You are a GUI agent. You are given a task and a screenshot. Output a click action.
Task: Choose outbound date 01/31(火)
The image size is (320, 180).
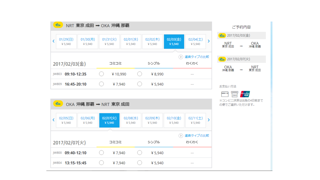point(109,42)
